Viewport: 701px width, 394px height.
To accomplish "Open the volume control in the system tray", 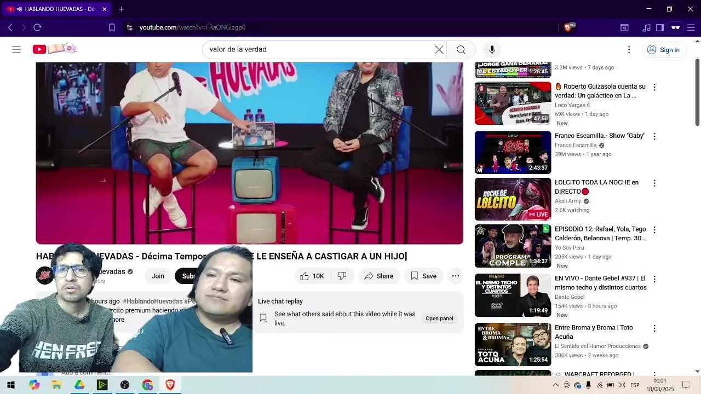I will tap(621, 385).
